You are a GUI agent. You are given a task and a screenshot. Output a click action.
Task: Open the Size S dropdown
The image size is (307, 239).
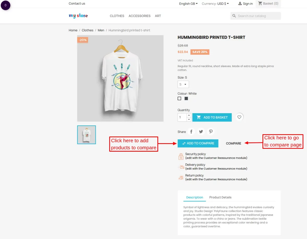[x=183, y=84]
